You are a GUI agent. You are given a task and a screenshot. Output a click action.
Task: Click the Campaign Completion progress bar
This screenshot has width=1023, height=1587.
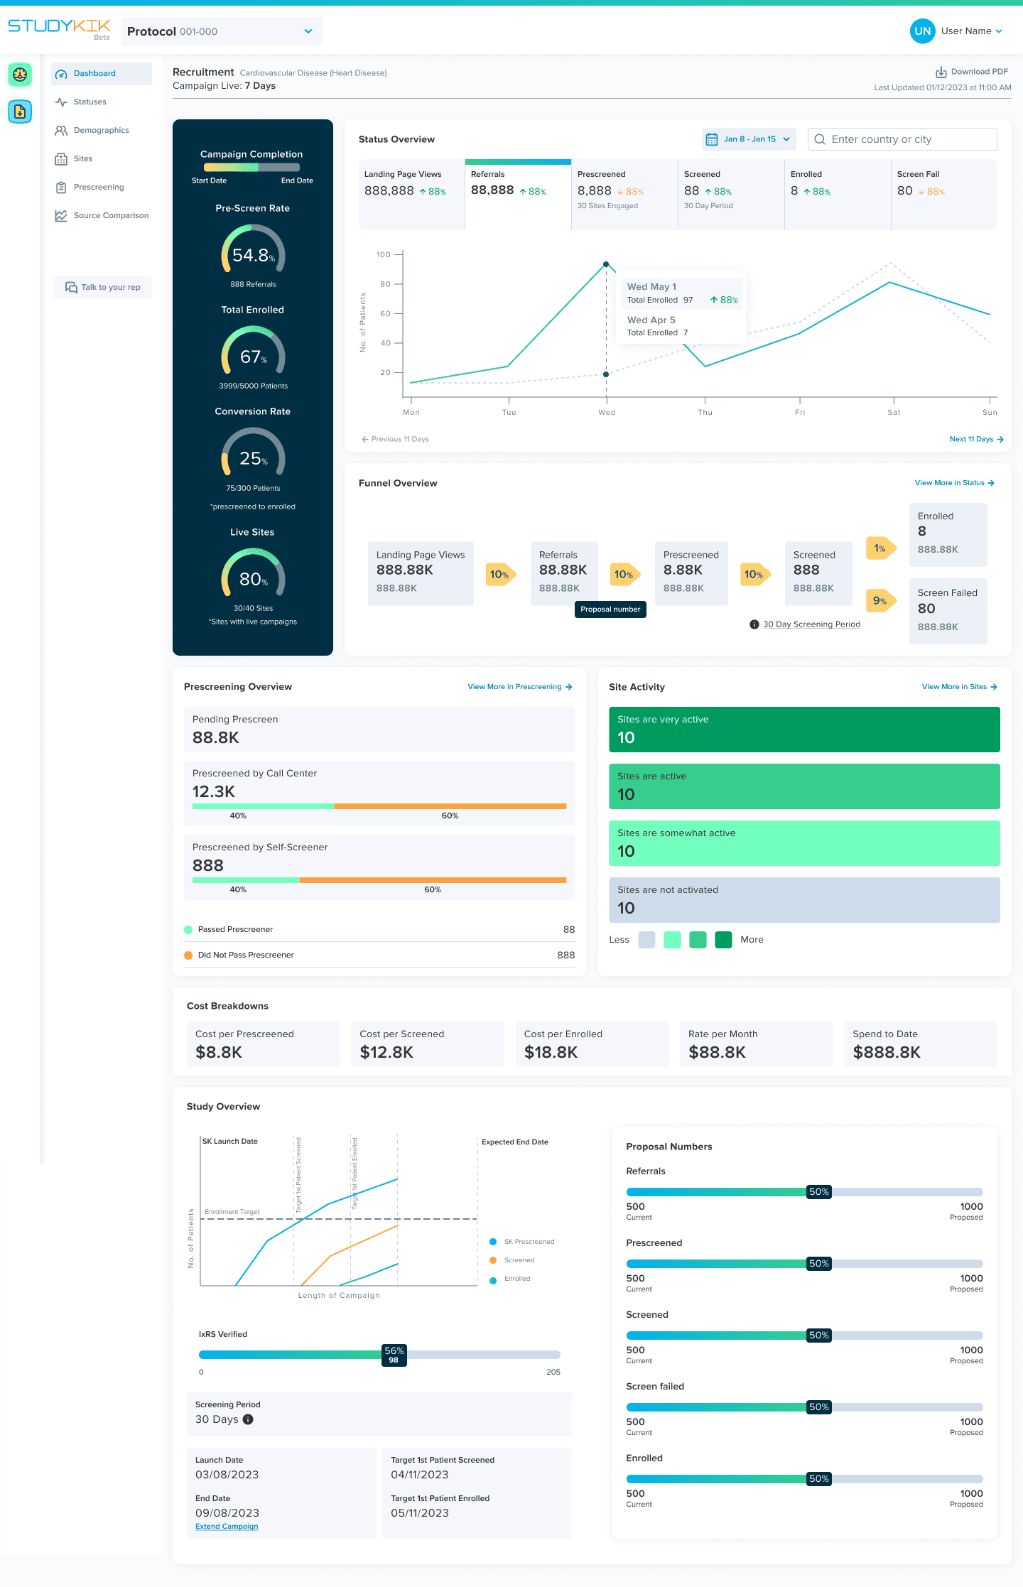tap(252, 168)
